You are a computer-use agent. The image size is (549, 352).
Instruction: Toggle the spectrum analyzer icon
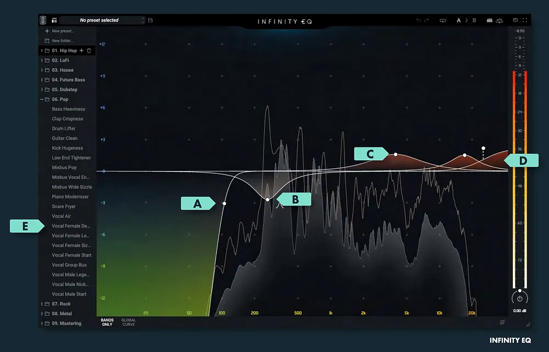tap(490, 20)
